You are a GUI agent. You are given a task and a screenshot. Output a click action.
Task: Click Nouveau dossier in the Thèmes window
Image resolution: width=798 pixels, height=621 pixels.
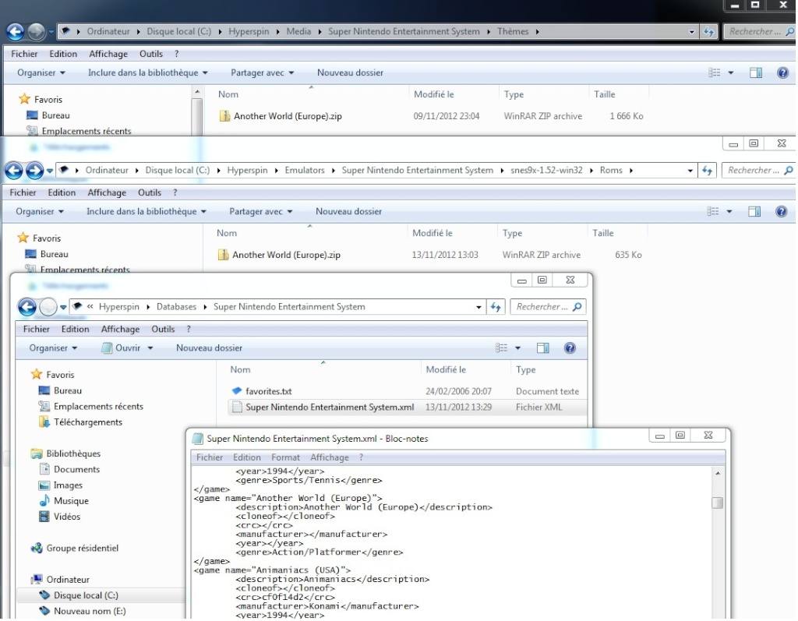350,72
